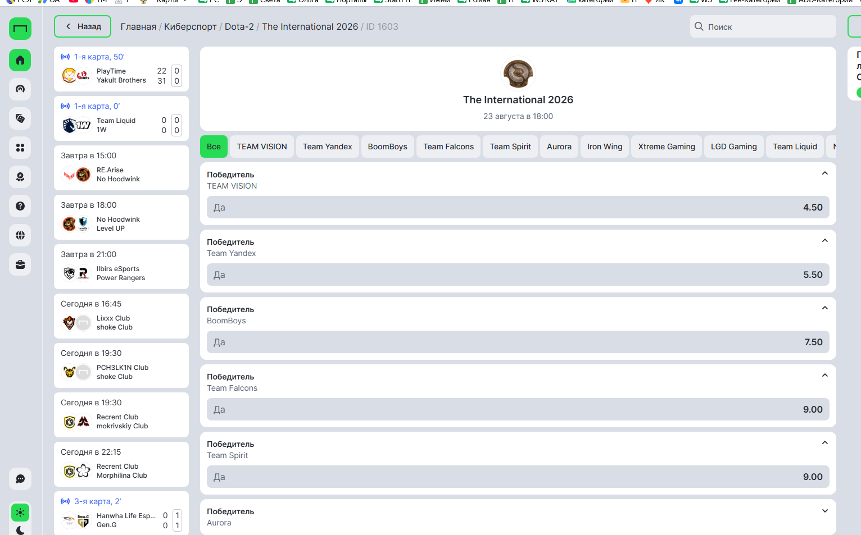Viewport: 861px width, 535px height.
Task: Open the Киберспорт breadcrumb link
Action: (x=191, y=26)
